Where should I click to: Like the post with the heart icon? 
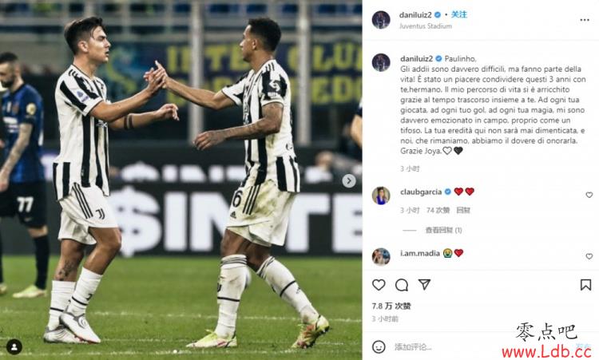(x=379, y=285)
